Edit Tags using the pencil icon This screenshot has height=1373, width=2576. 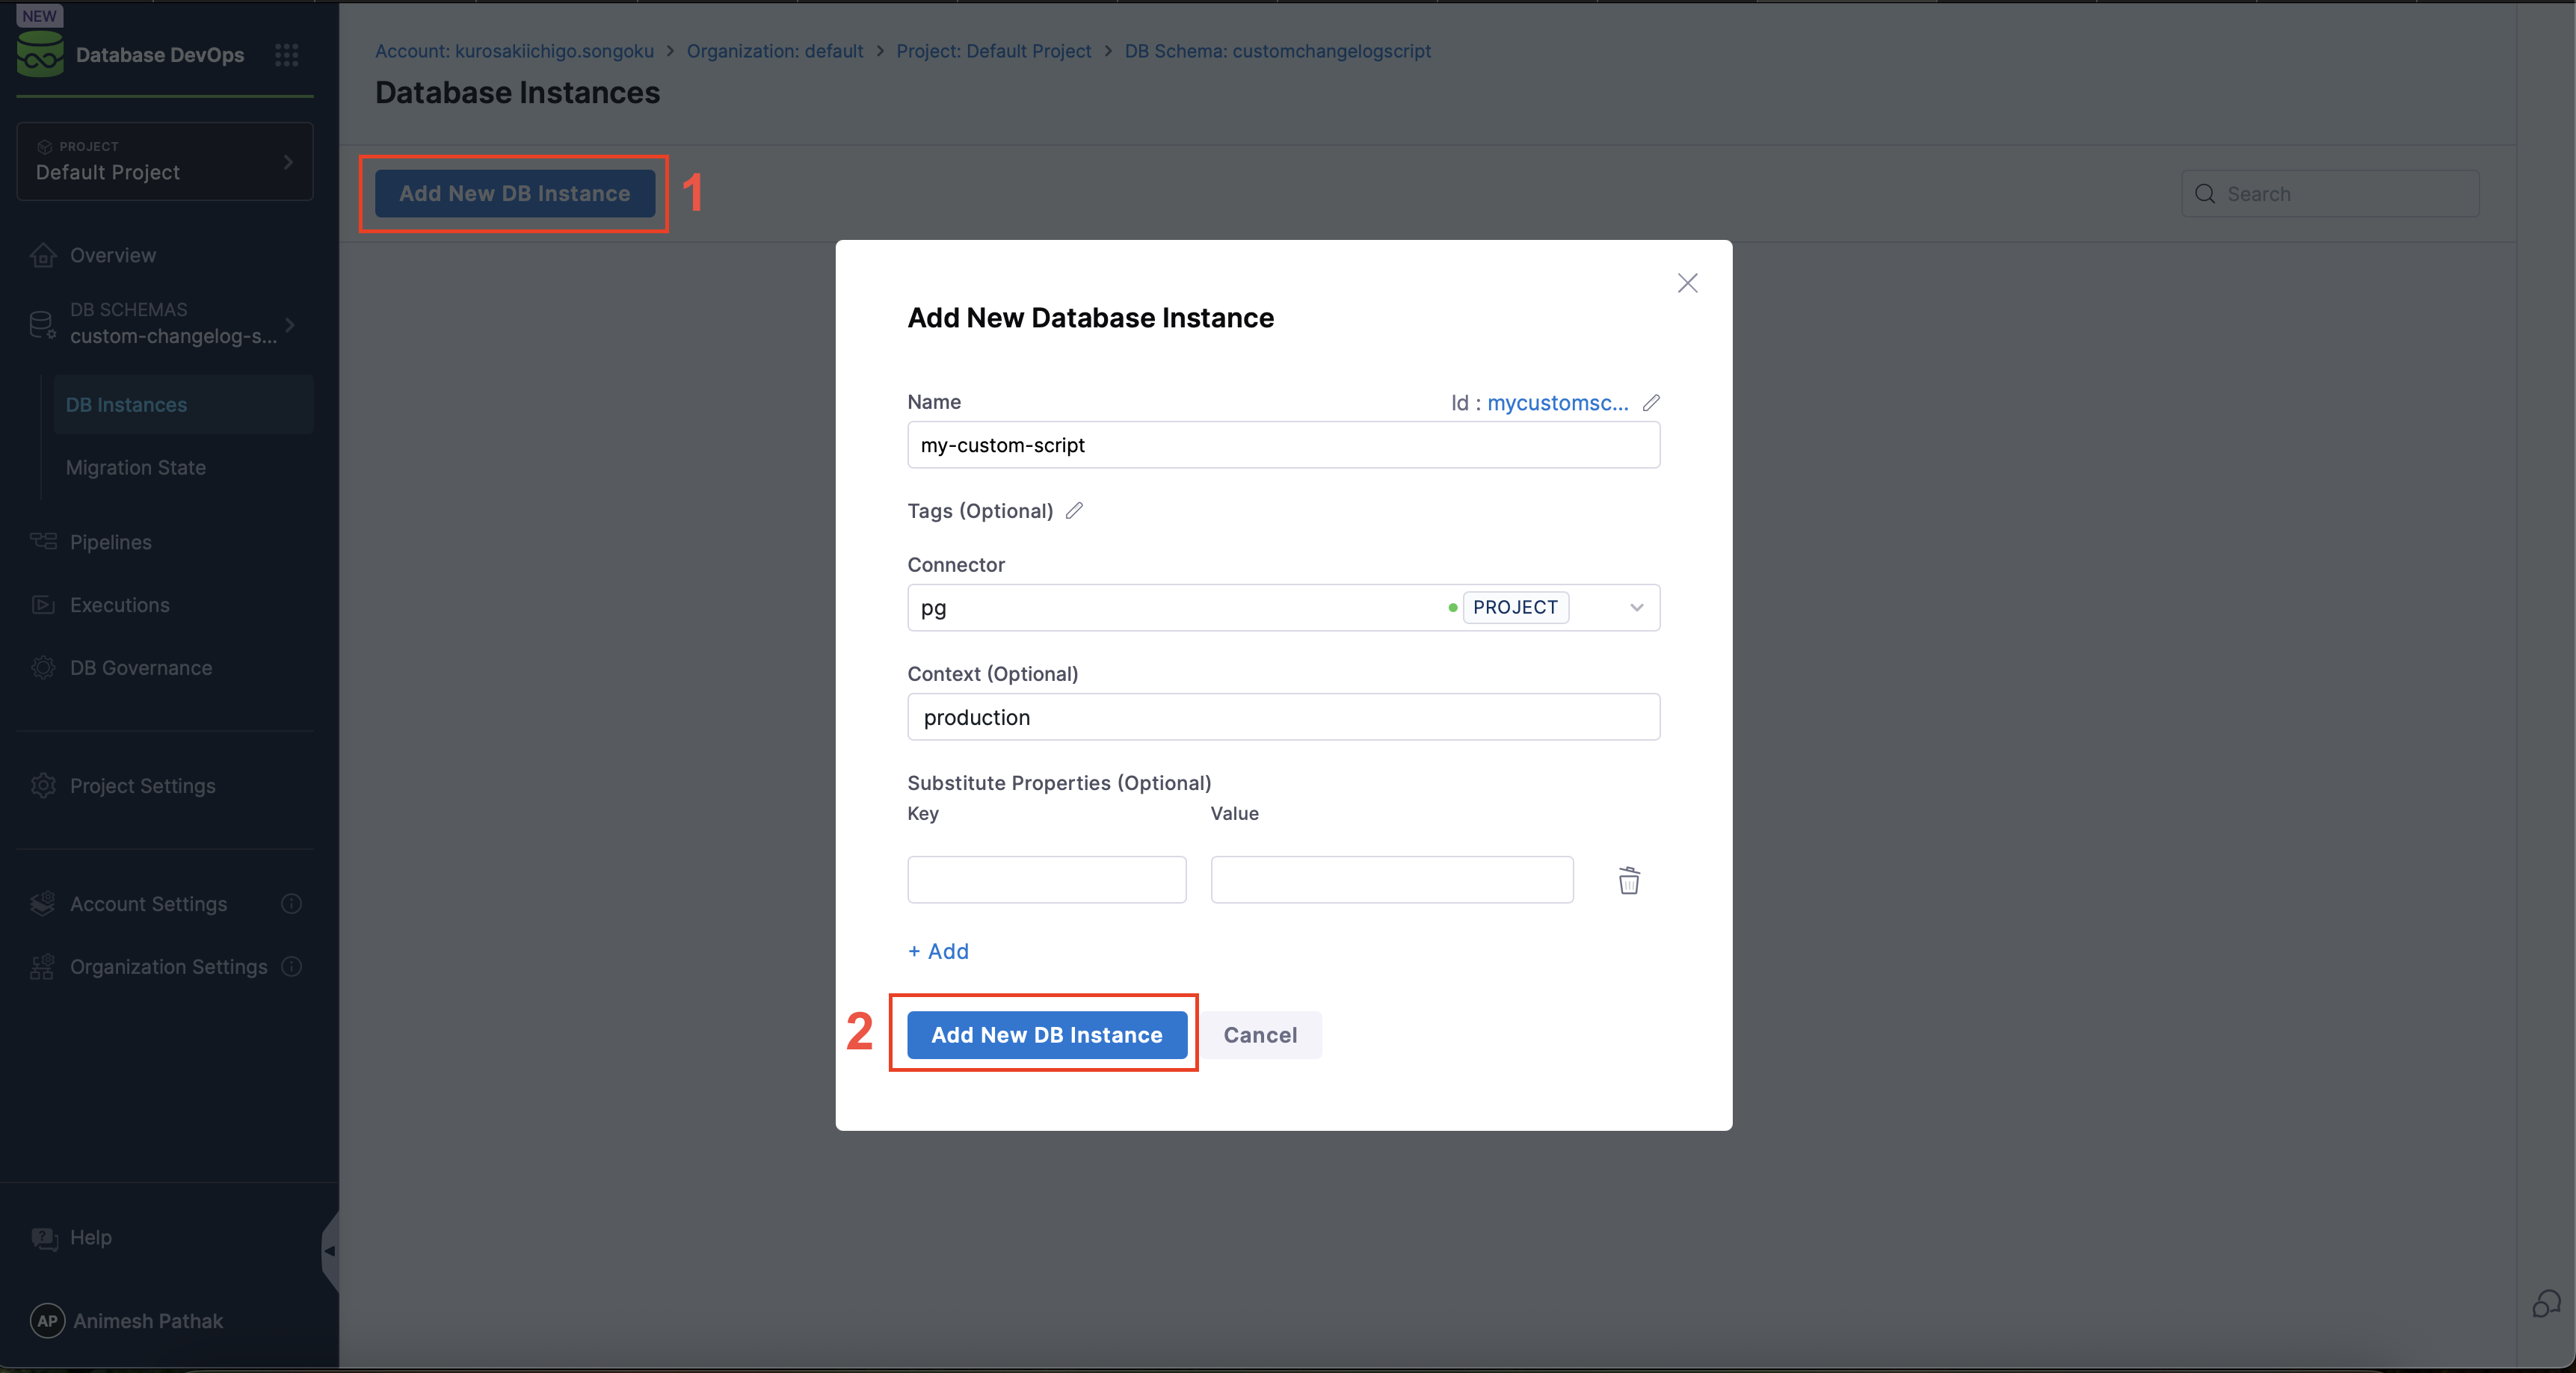pos(1074,510)
